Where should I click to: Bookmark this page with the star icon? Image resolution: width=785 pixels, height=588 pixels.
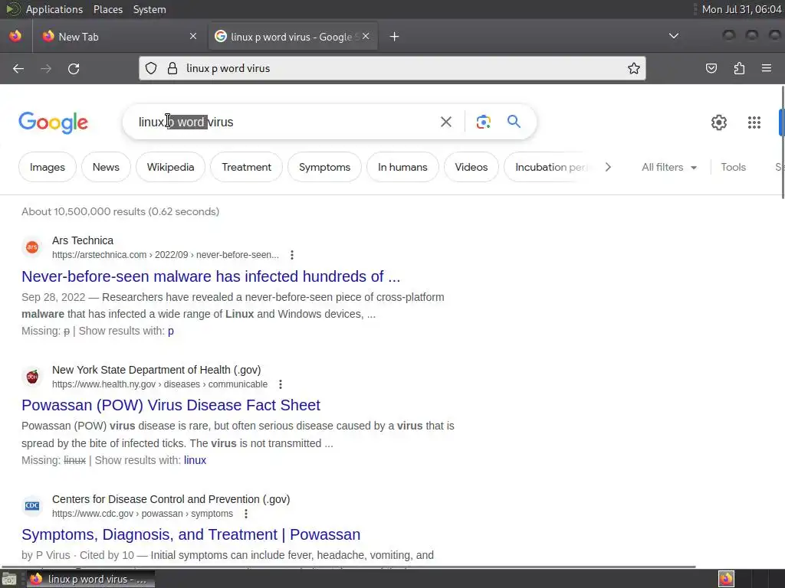(x=634, y=68)
